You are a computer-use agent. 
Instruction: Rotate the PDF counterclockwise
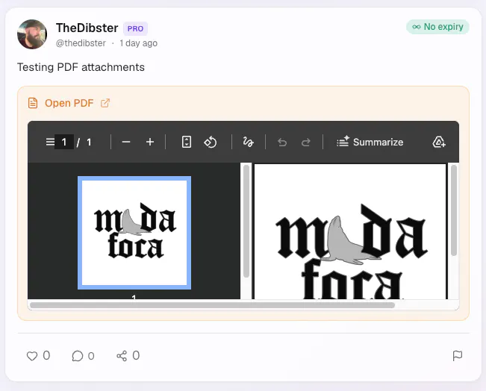(211, 143)
